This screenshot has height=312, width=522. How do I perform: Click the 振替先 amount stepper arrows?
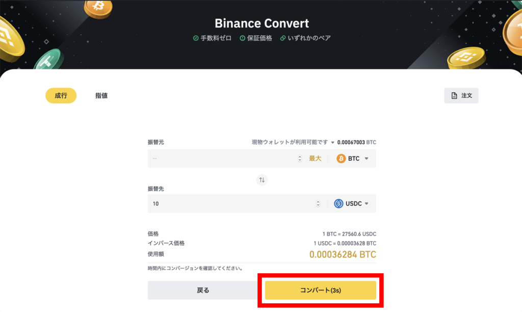[x=318, y=203]
